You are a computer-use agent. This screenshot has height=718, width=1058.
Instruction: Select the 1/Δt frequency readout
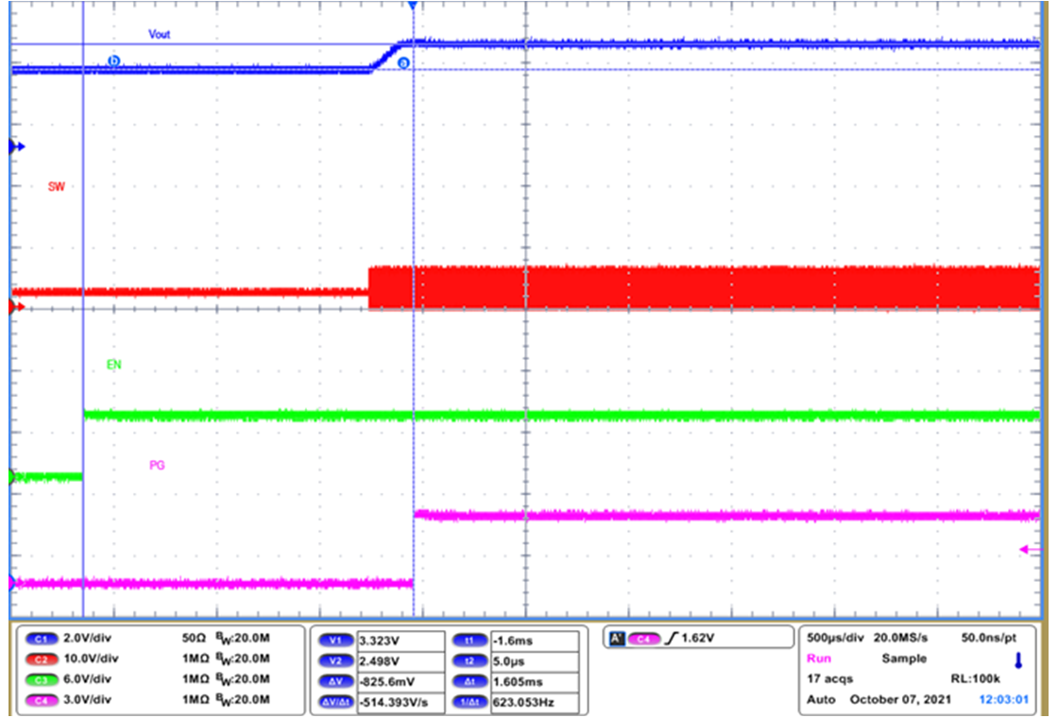click(x=468, y=703)
